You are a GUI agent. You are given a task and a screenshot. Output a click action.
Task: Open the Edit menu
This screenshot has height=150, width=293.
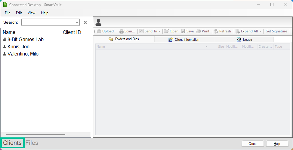pos(19,13)
